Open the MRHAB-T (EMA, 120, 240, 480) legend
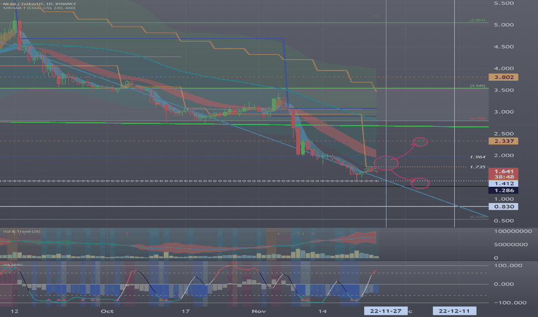 [39, 8]
